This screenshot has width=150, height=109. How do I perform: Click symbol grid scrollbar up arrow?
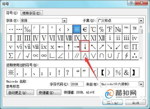click(x=141, y=27)
